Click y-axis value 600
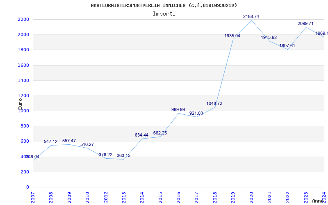The image size is (328, 205). (x=25, y=141)
